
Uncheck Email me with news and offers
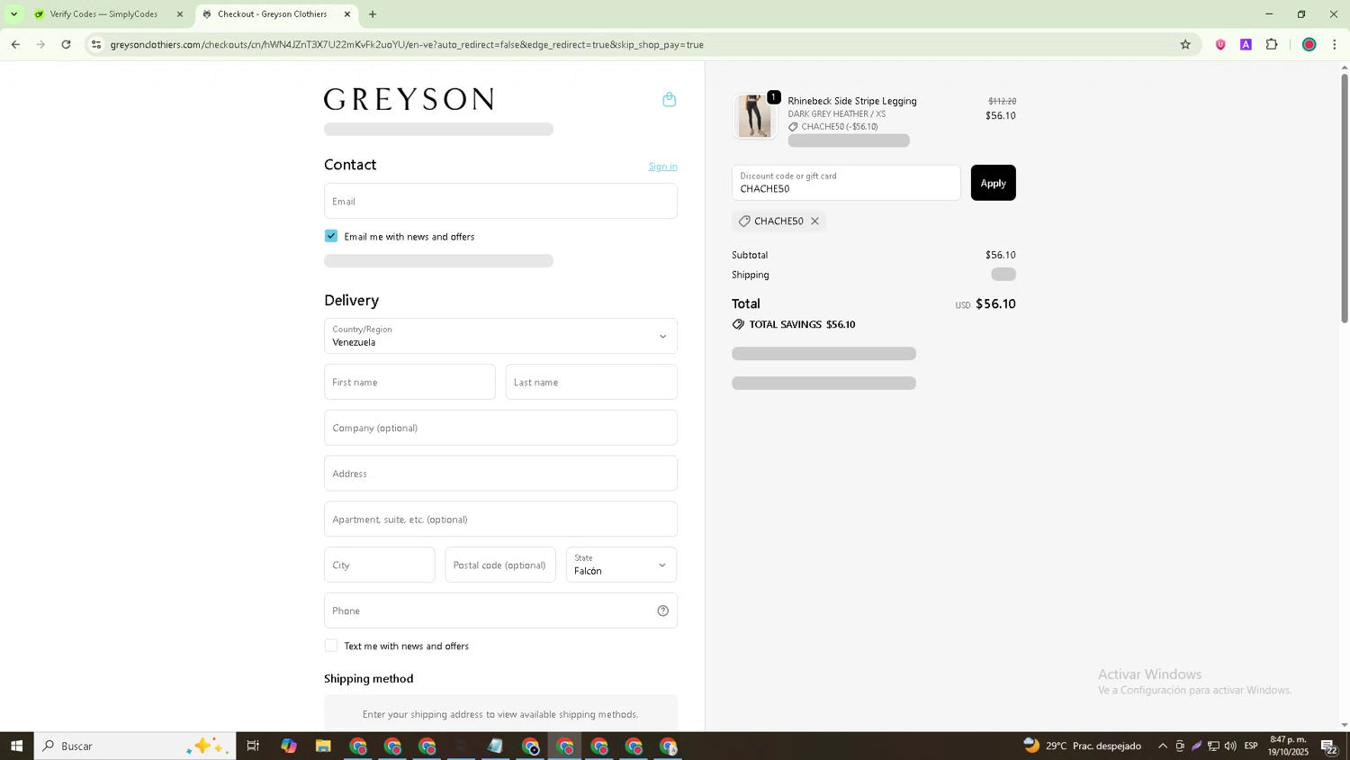(331, 236)
